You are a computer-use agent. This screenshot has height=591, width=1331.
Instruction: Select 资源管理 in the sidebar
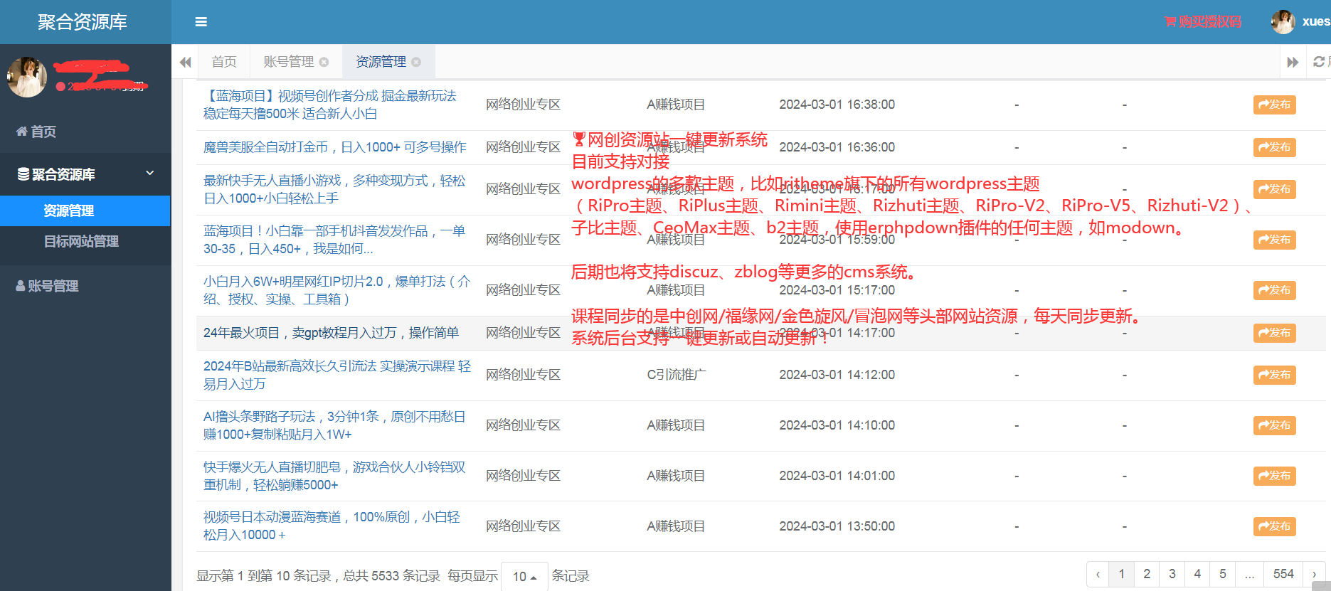click(85, 211)
